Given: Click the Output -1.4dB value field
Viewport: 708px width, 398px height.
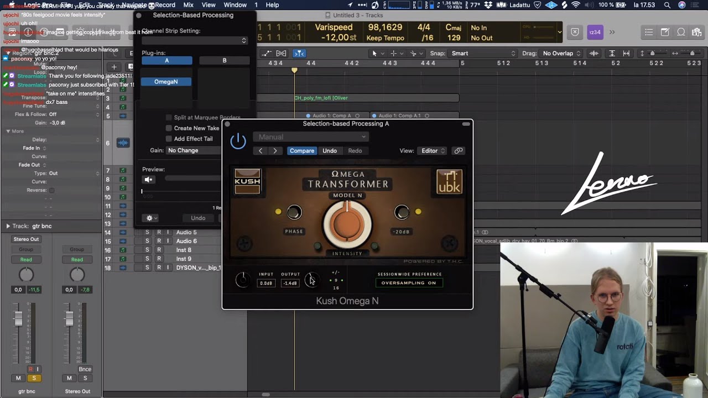Looking at the screenshot, I should (290, 283).
